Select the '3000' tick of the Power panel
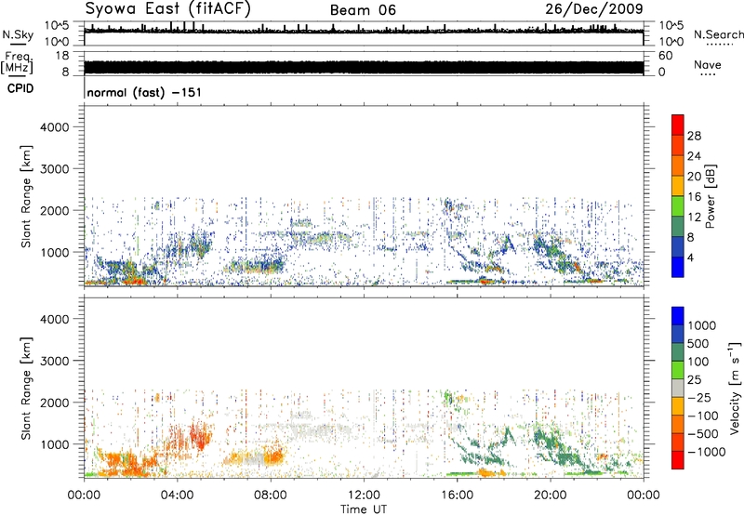This screenshot has height=515, width=744. pos(55,169)
